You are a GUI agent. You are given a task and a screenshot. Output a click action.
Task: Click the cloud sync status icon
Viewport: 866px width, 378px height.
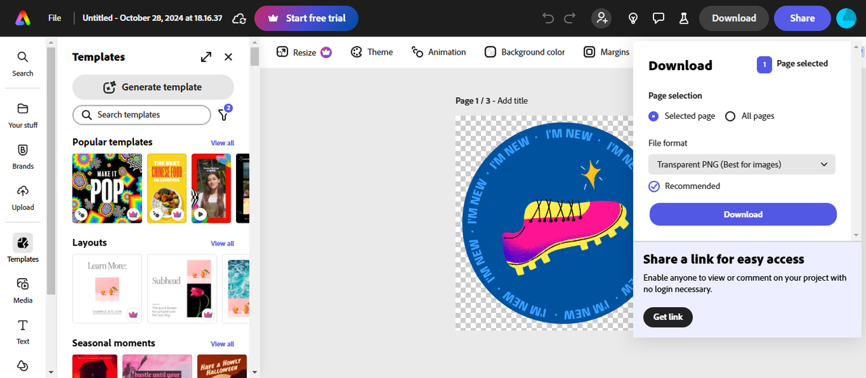pos(239,18)
